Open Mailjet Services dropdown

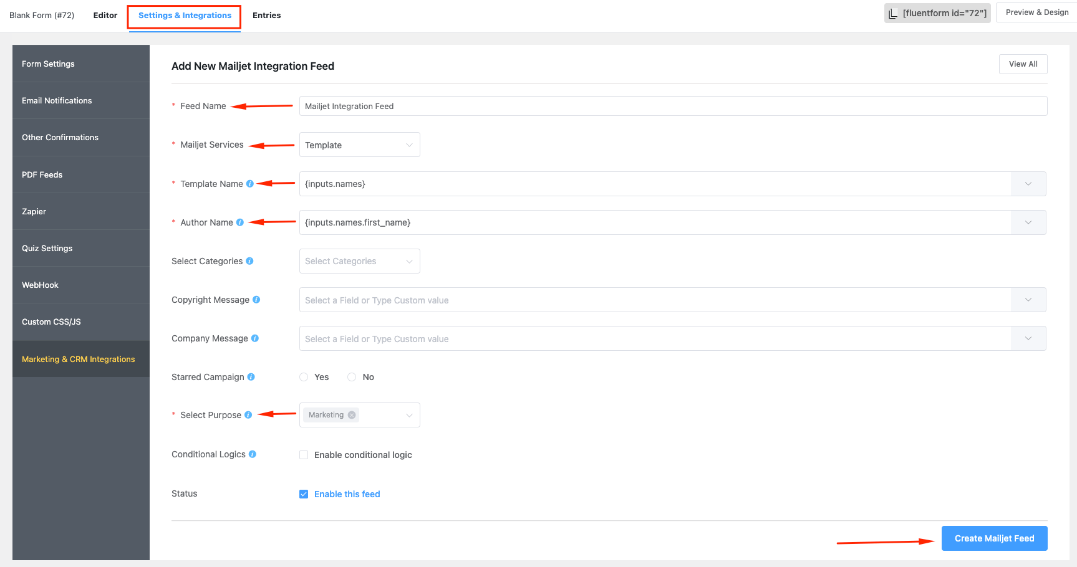tap(359, 145)
